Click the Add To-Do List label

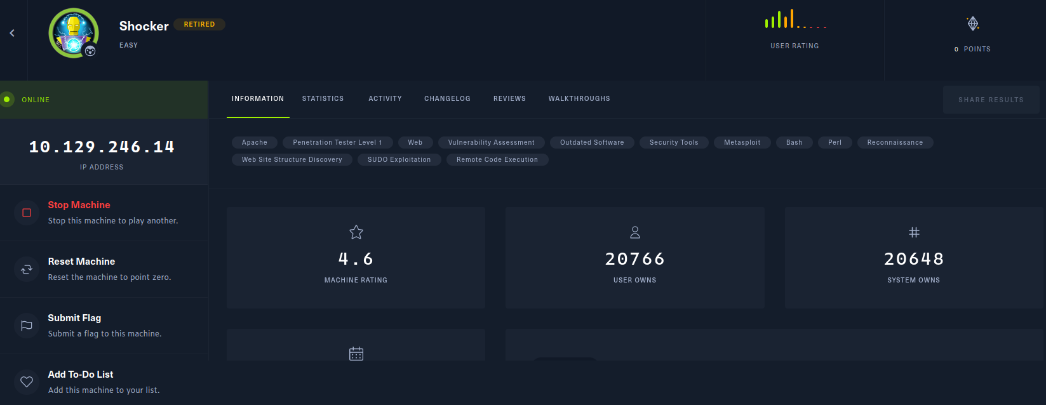[81, 375]
